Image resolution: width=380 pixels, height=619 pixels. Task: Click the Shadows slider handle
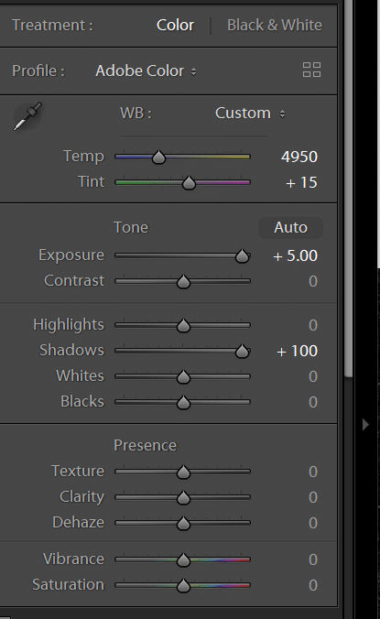click(x=242, y=352)
